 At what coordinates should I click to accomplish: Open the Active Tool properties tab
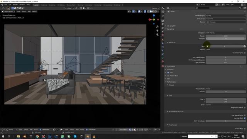point(162,16)
